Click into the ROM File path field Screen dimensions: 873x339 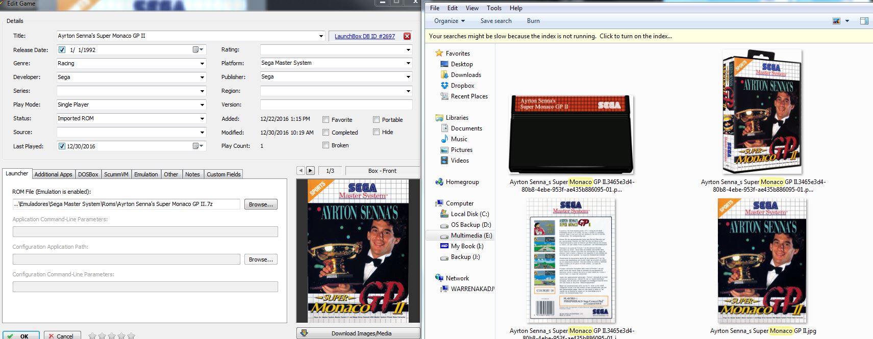click(x=126, y=204)
